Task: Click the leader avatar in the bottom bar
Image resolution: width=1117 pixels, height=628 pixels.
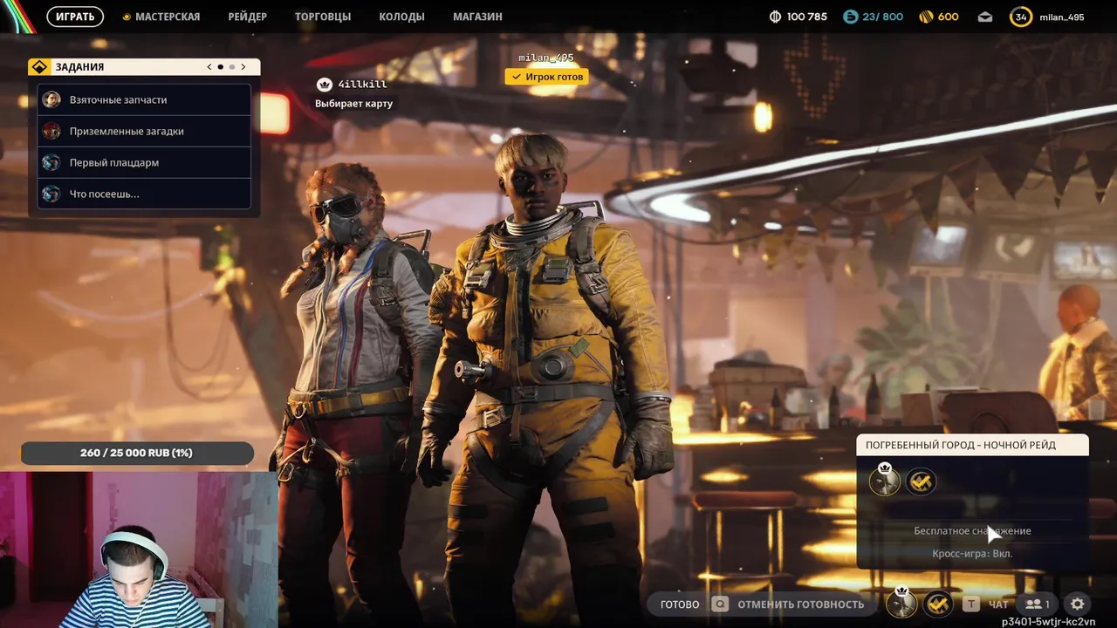Action: 901,603
